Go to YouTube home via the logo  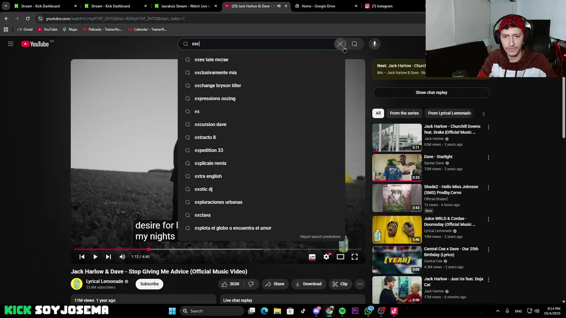pyautogui.click(x=35, y=44)
